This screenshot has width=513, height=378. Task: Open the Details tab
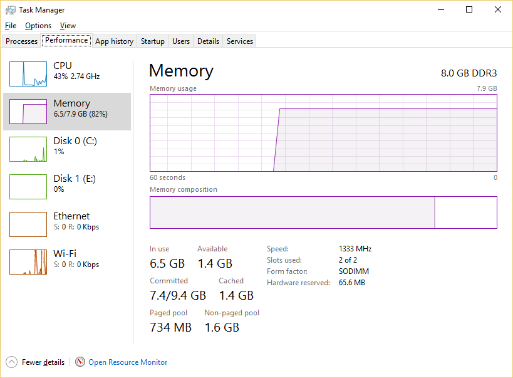pos(208,41)
